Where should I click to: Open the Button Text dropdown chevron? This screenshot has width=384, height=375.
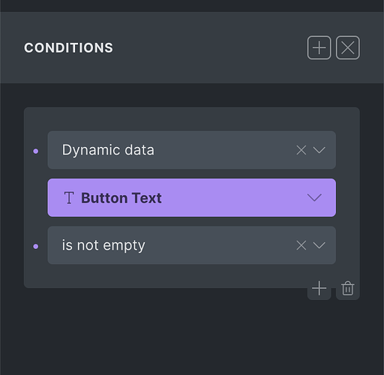[x=314, y=197]
